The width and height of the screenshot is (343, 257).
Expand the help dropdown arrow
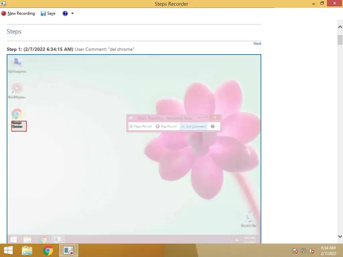click(x=72, y=13)
